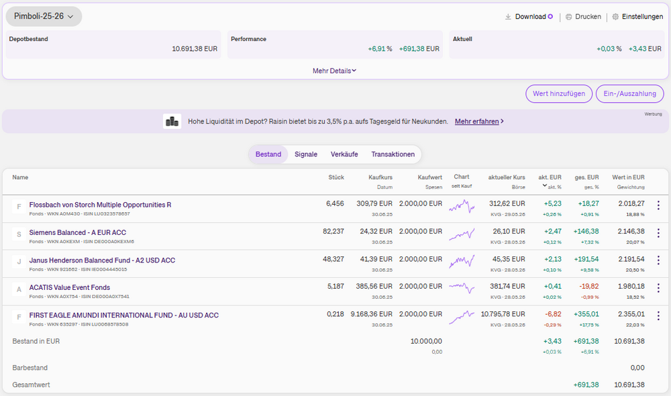Screen dimensions: 671x396
Task: Click the Depotbestand 10.691,38 EUR card
Action: [x=113, y=44]
